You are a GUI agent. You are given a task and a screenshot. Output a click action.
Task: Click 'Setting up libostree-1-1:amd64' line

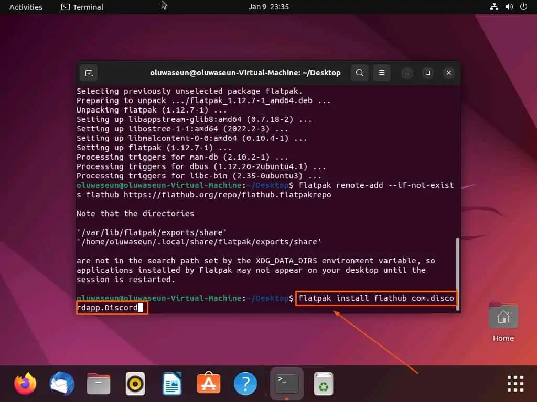click(182, 129)
